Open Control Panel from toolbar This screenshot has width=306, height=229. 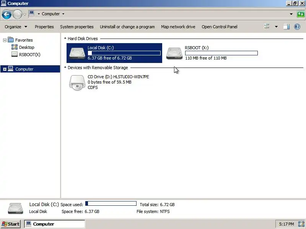pyautogui.click(x=219, y=27)
